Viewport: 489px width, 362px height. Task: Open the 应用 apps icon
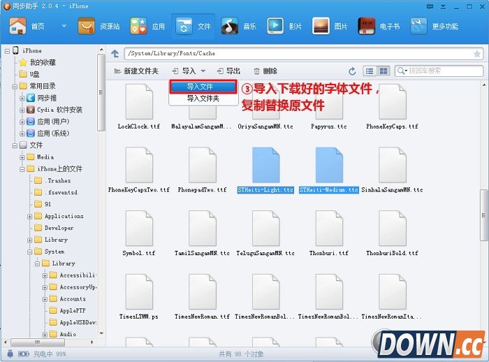pos(138,26)
